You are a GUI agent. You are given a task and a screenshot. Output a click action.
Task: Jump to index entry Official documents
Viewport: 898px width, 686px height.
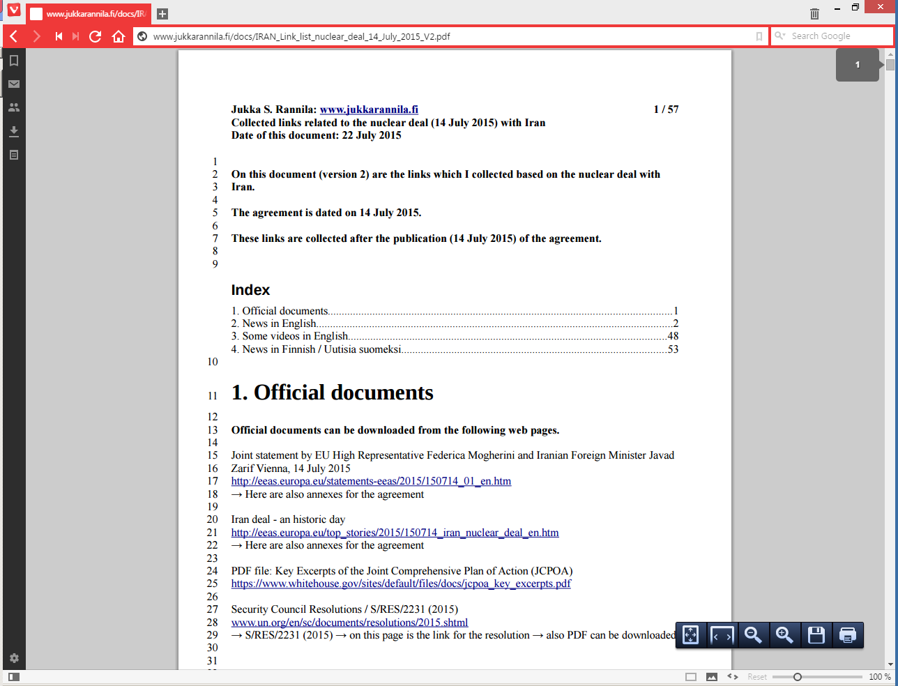[x=455, y=311]
